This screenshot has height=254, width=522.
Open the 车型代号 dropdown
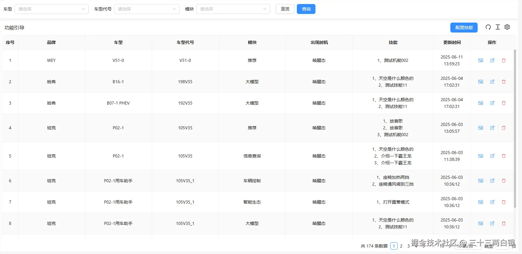pos(147,9)
